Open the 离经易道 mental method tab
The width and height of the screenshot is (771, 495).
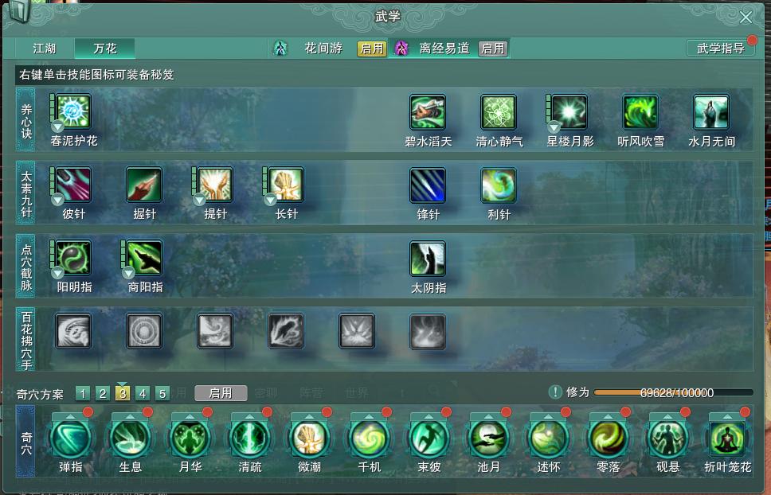[x=444, y=48]
